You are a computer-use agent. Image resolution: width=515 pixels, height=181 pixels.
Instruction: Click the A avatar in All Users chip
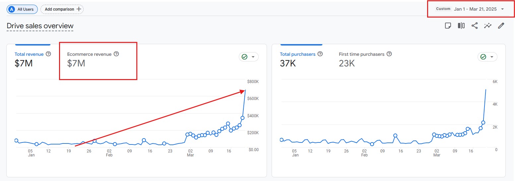tap(12, 9)
